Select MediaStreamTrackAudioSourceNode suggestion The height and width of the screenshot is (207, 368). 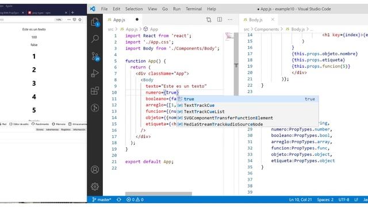[x=248, y=124]
